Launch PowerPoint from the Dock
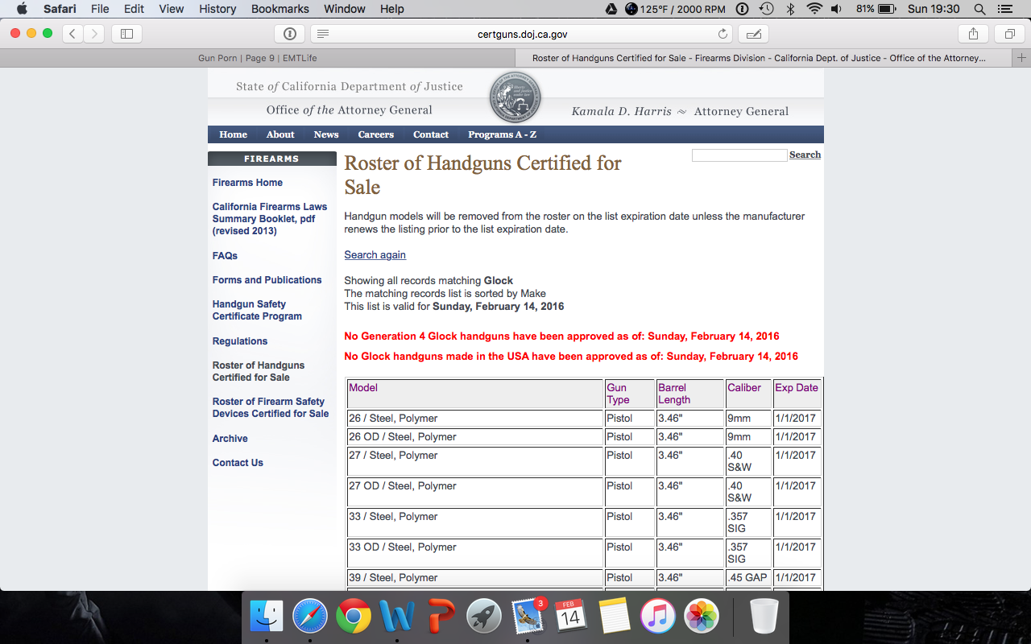 tap(441, 617)
